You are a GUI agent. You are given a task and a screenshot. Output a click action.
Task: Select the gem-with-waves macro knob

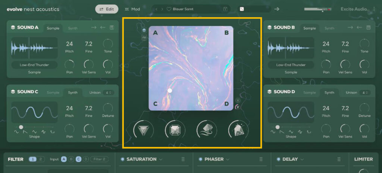207,130
